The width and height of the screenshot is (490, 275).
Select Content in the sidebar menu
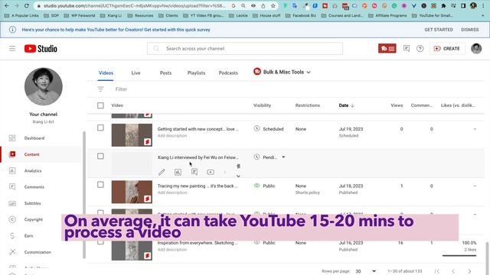[x=41, y=154]
